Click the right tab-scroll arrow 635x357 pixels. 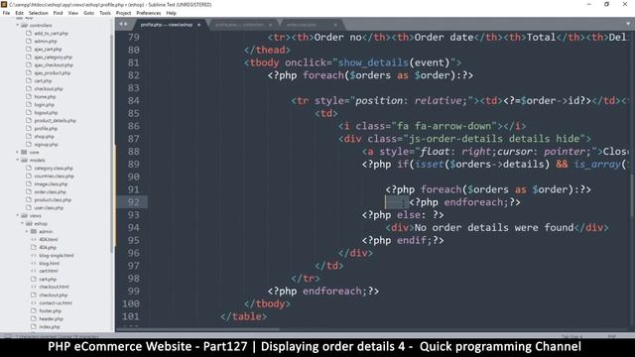[x=126, y=24]
